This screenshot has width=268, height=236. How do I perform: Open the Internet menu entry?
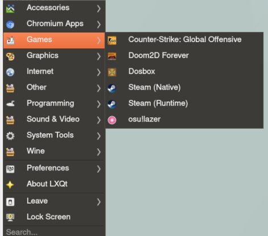pyautogui.click(x=54, y=72)
